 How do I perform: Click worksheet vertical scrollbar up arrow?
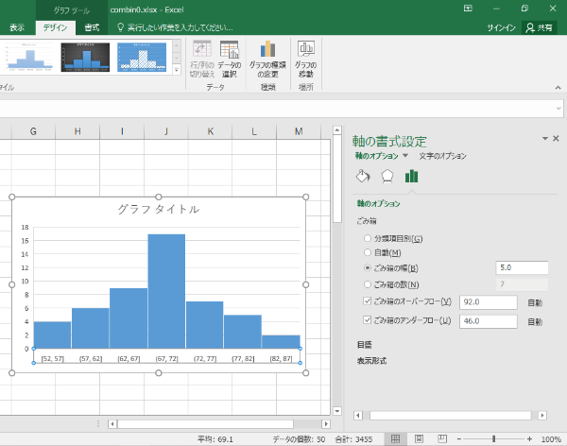pyautogui.click(x=337, y=130)
